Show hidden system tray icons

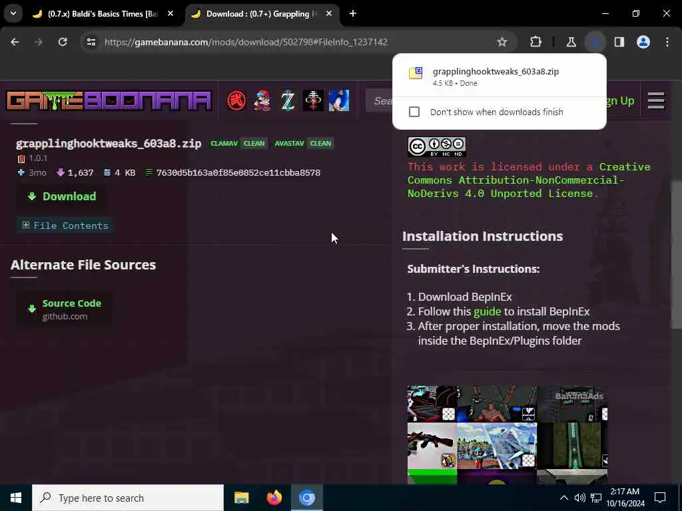[563, 498]
